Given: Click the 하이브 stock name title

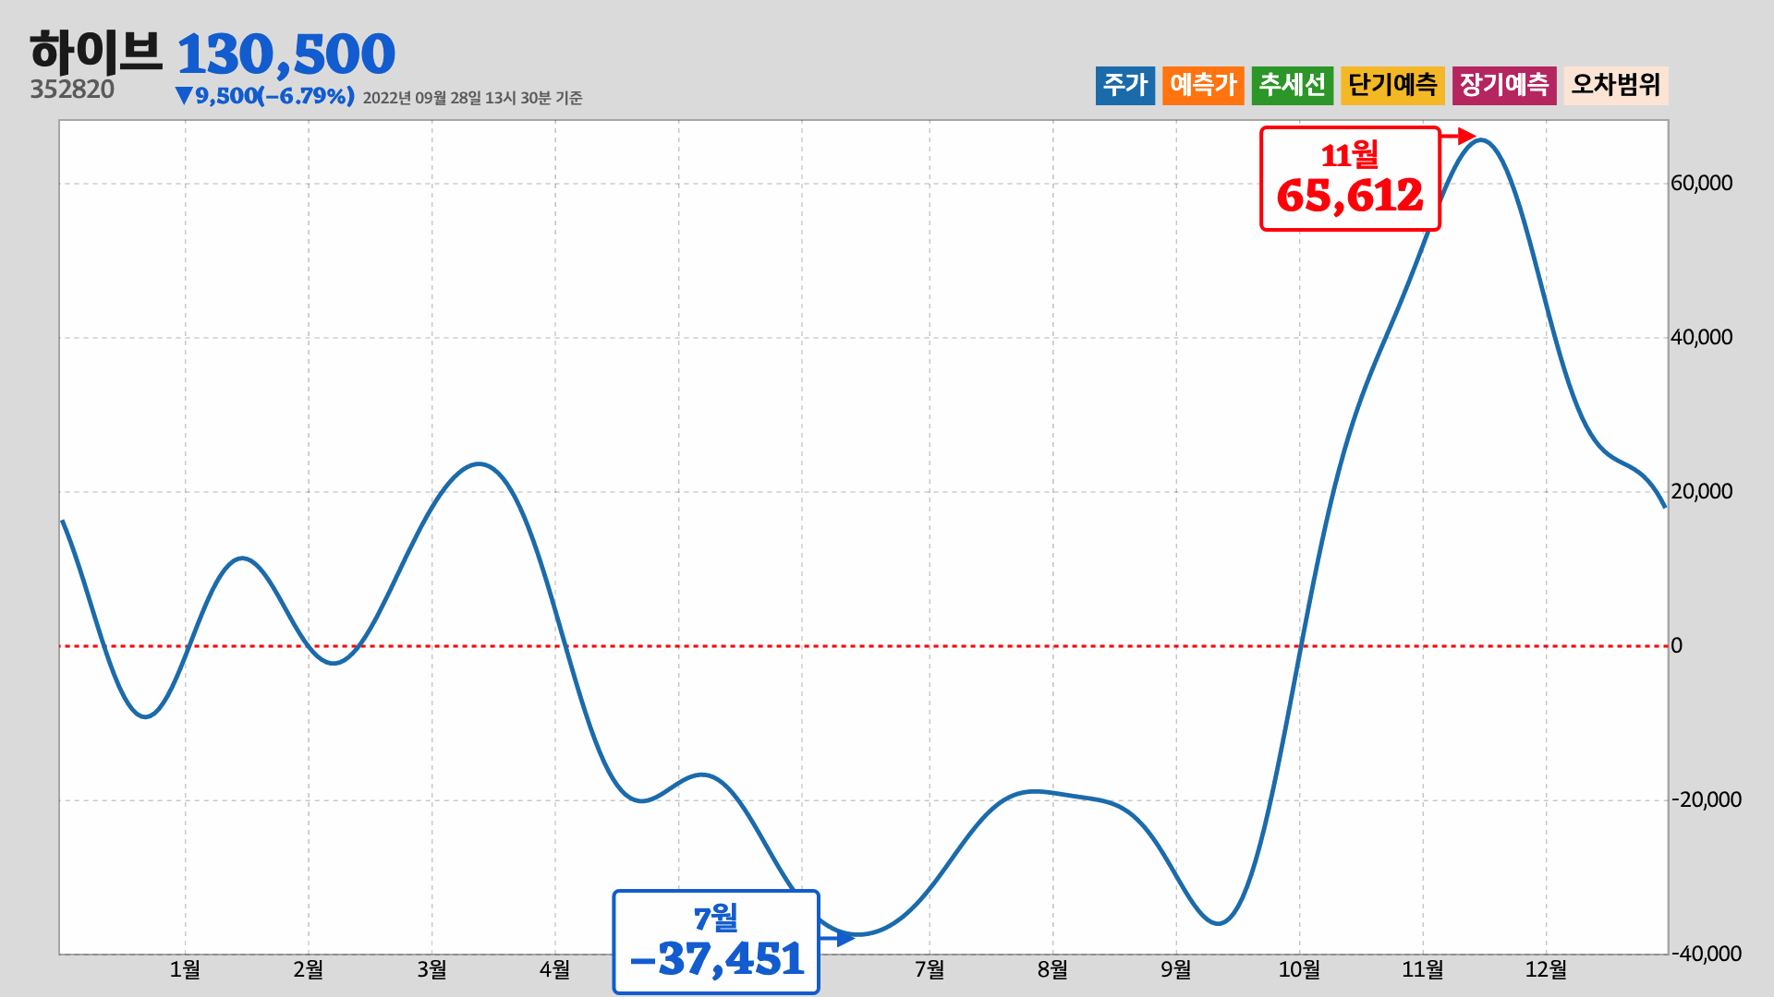Looking at the screenshot, I should tap(96, 53).
